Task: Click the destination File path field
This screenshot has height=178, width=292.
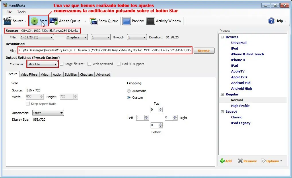Action: click(x=105, y=50)
